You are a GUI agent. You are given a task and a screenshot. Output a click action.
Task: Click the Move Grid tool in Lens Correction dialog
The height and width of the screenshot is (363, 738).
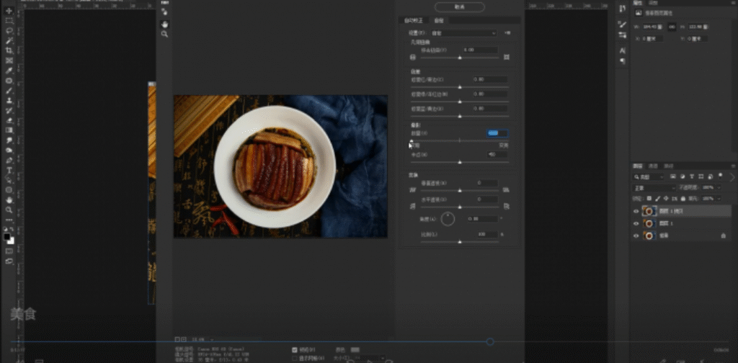164,12
